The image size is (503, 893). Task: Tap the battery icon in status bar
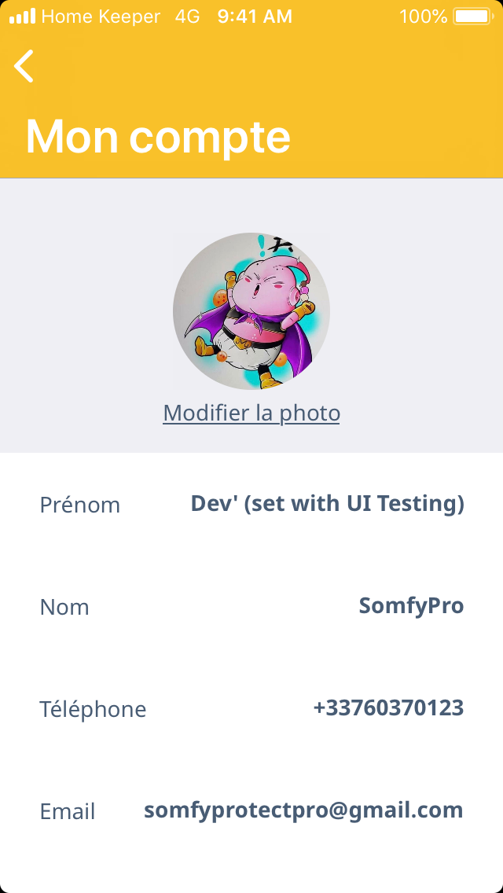(472, 17)
